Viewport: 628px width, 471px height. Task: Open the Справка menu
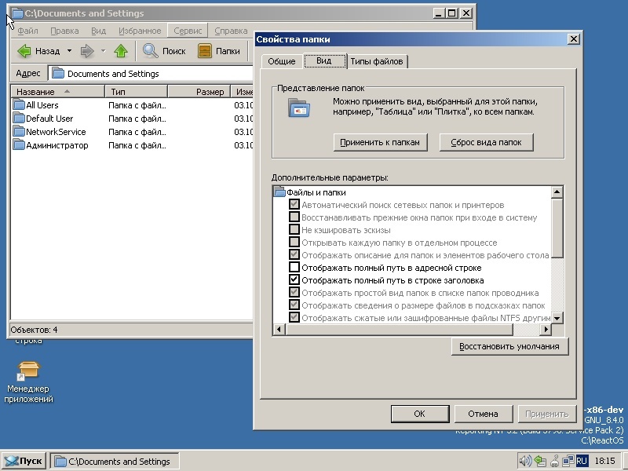coord(231,31)
